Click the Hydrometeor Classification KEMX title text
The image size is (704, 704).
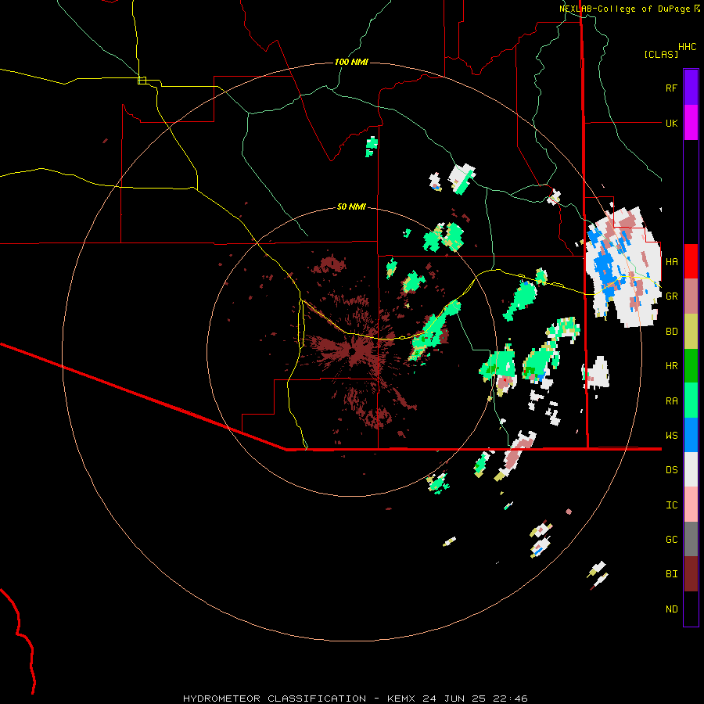355,699
